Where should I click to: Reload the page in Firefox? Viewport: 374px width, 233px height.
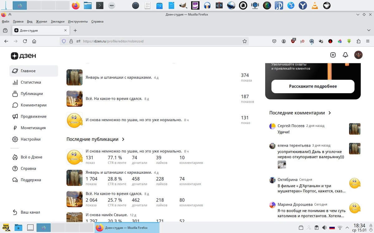click(x=25, y=41)
